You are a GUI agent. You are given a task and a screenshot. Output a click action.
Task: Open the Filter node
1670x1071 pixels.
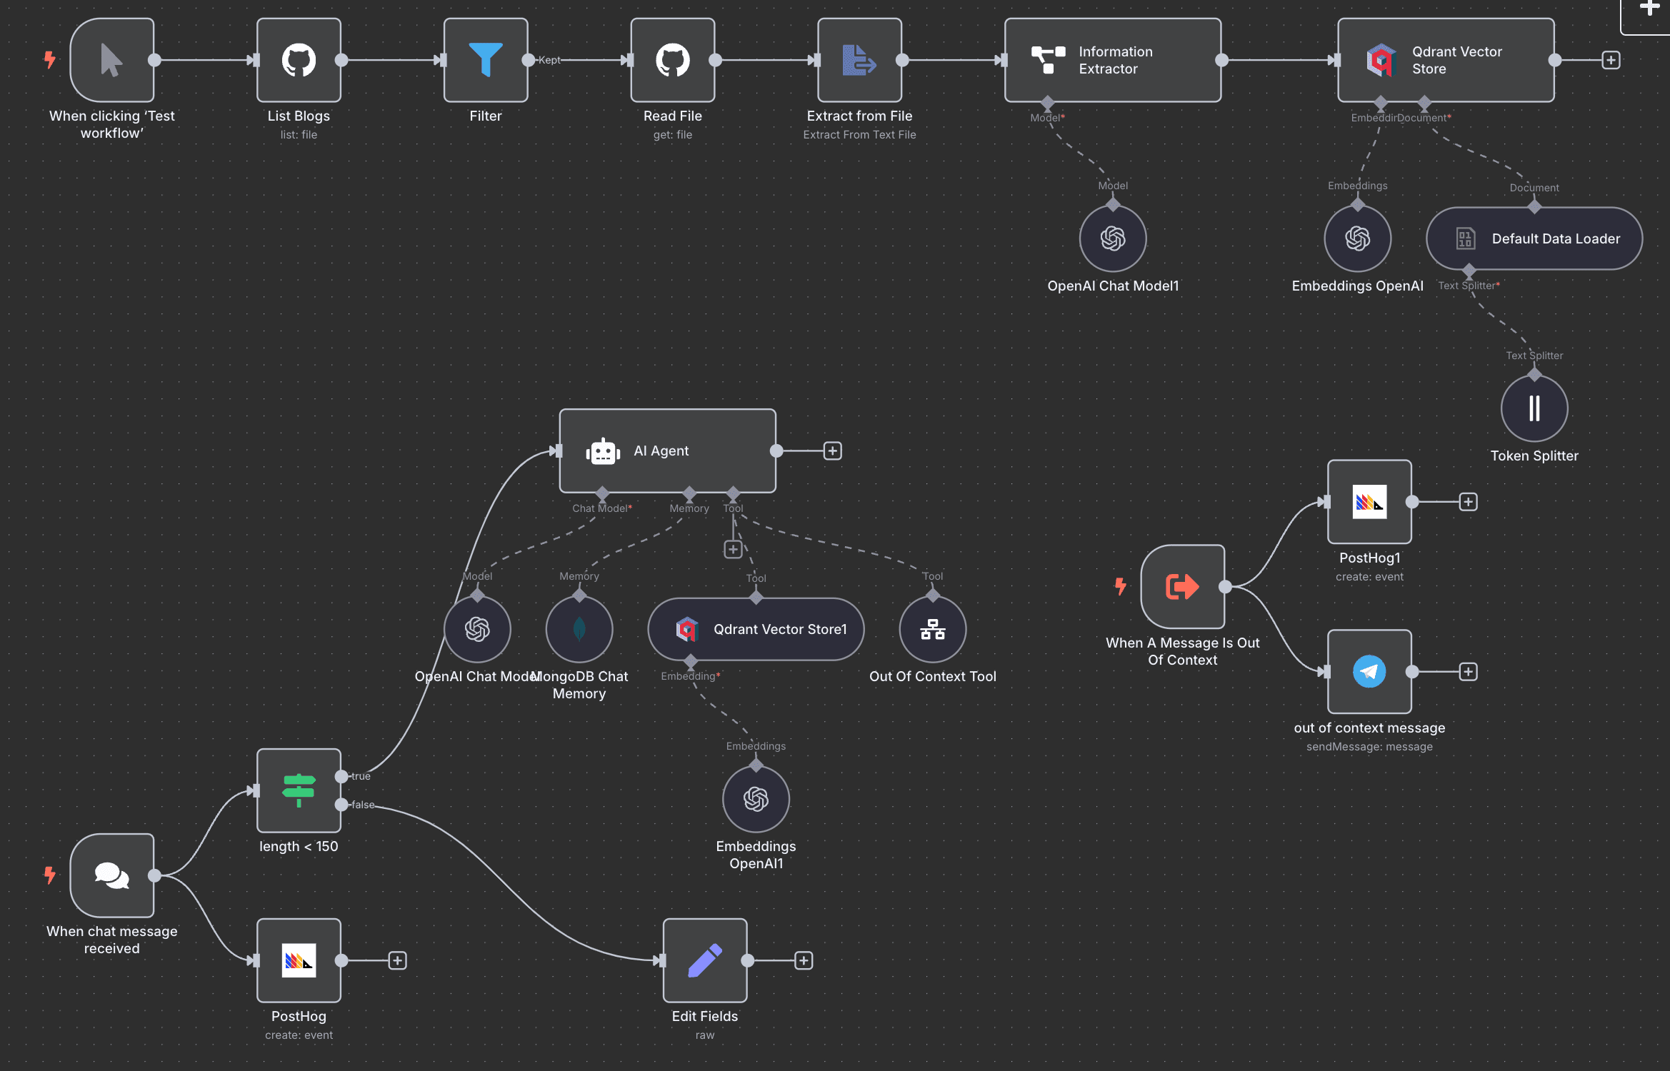pos(486,60)
